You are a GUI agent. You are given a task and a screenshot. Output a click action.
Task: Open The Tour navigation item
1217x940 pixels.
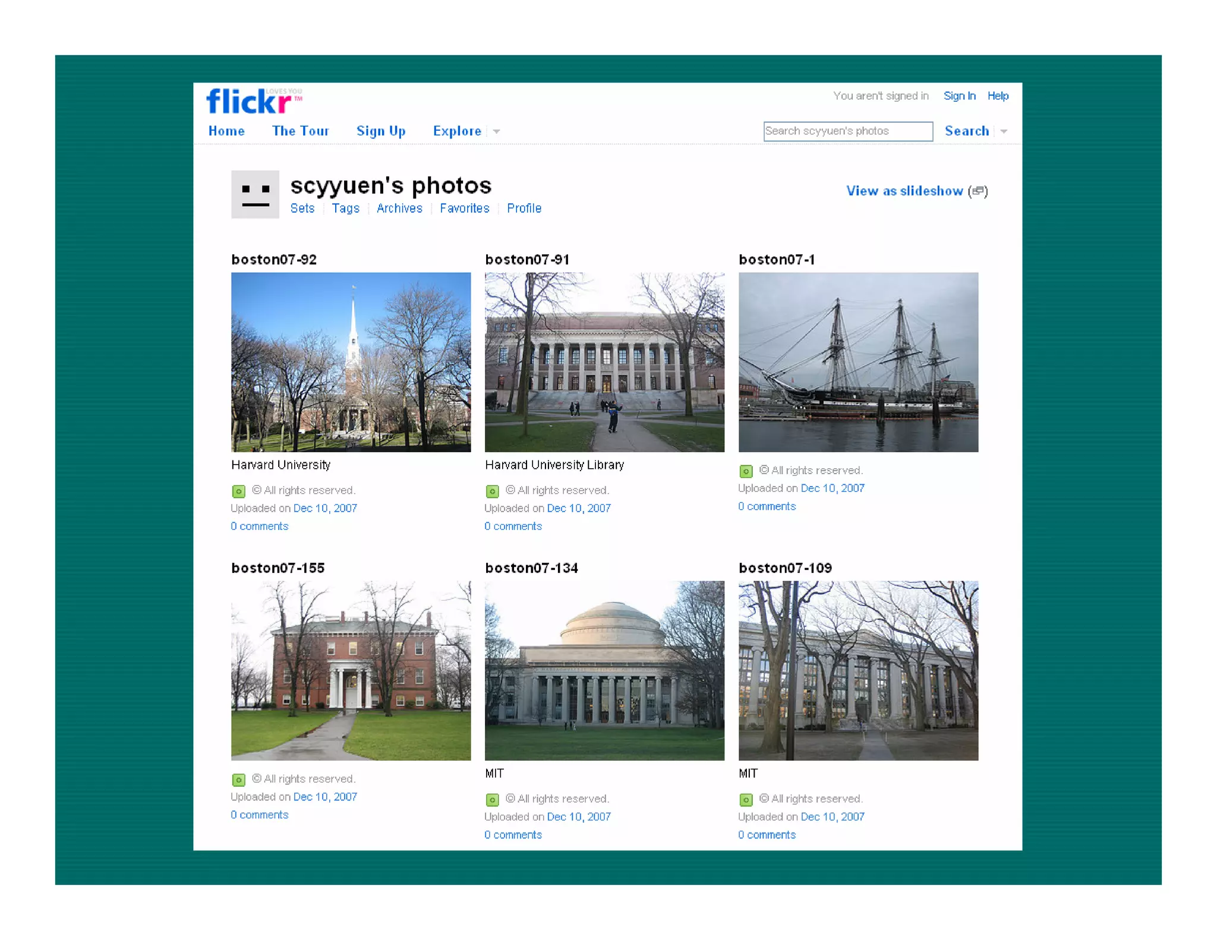[300, 131]
